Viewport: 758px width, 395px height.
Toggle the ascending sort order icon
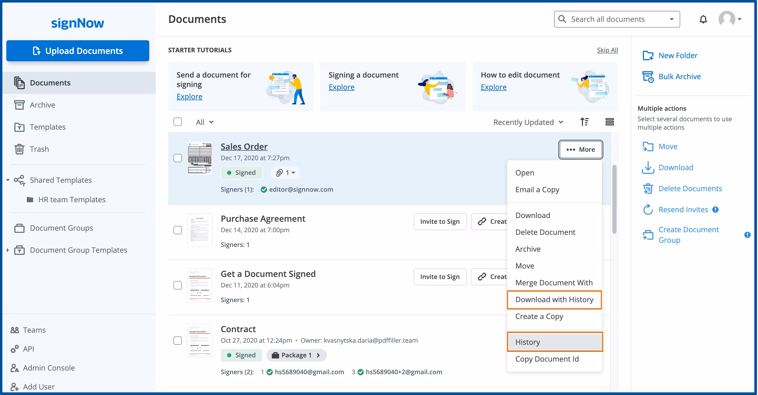pyautogui.click(x=584, y=122)
